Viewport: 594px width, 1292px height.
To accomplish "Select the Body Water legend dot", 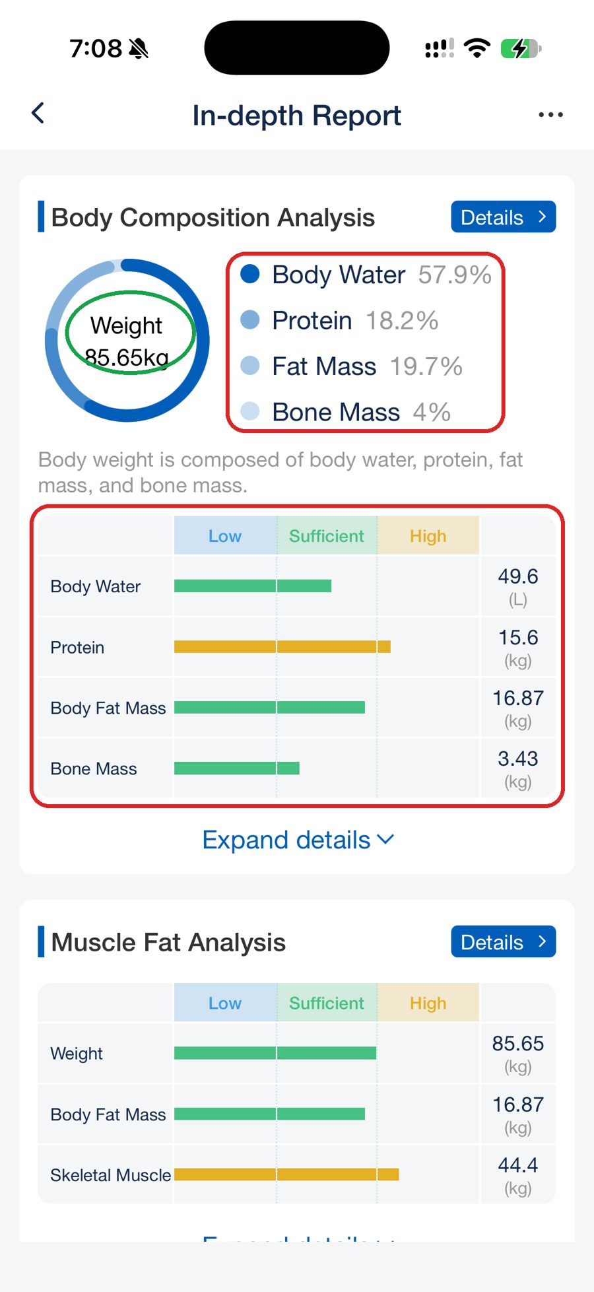I will point(250,274).
